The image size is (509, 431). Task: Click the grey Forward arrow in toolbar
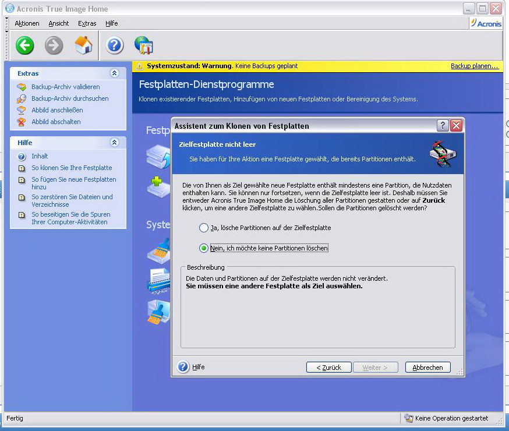[x=54, y=45]
